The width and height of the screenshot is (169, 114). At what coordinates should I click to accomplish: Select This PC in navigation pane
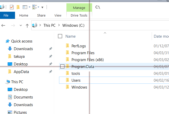click(17, 82)
